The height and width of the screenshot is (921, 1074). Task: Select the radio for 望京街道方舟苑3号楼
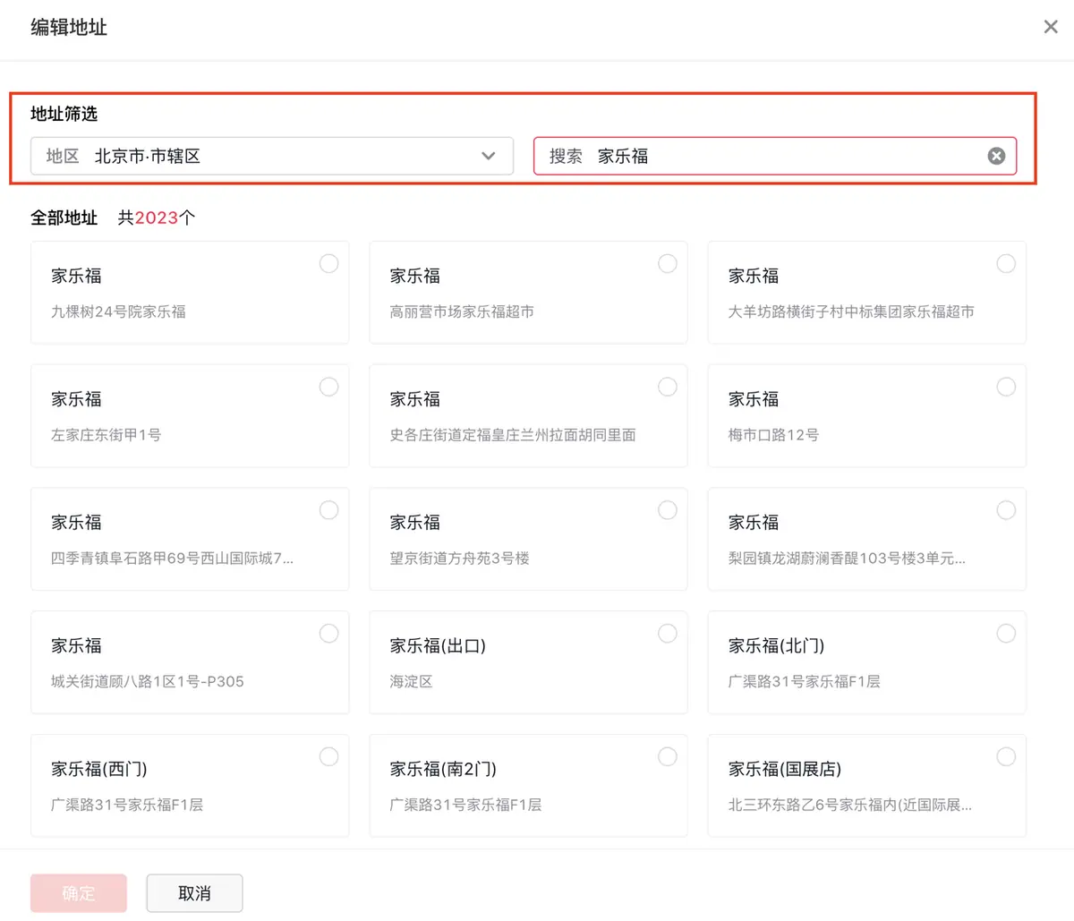pos(668,510)
